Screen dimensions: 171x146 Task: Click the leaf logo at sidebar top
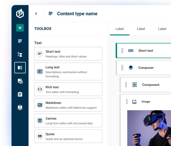pyautogui.click(x=20, y=13)
